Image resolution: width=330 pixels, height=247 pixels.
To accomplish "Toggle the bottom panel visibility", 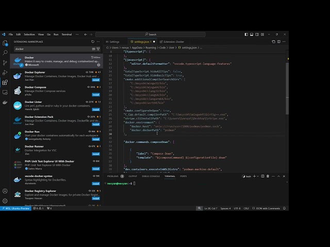I will coord(252,34).
